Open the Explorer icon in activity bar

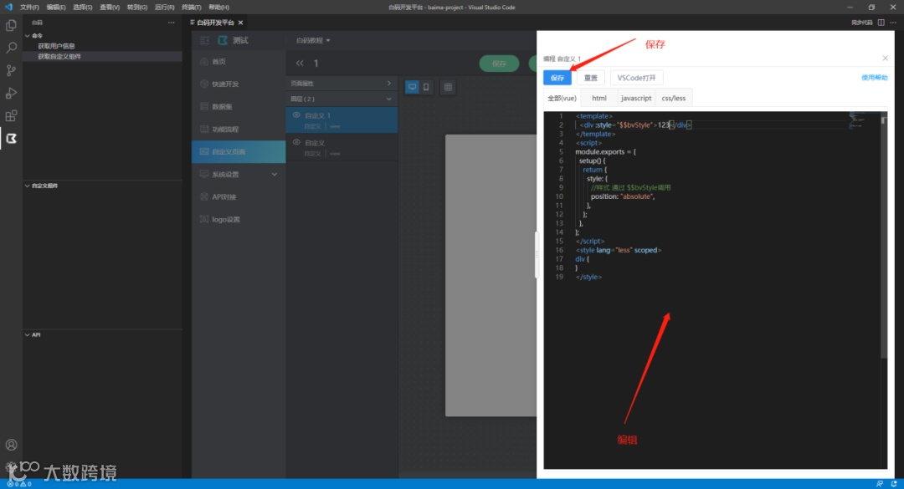click(11, 26)
